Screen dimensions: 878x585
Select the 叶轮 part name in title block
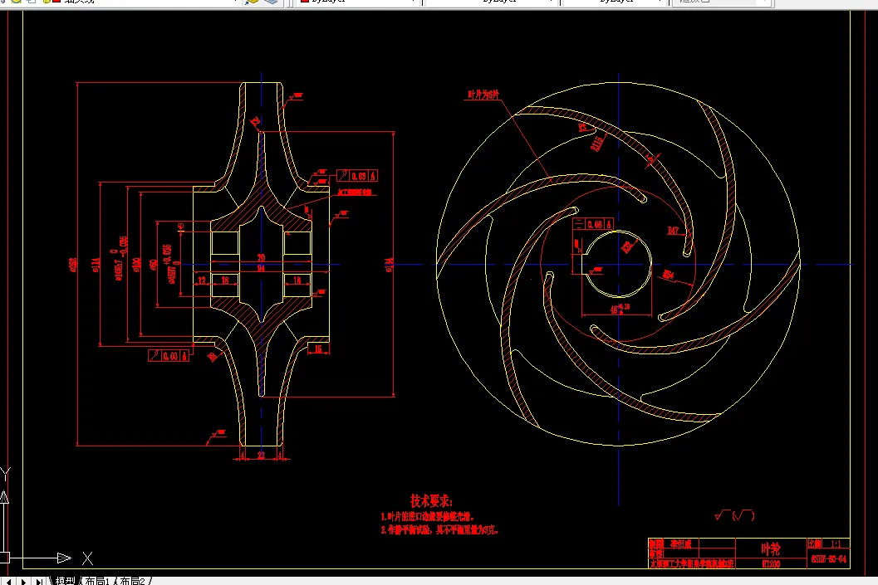771,548
